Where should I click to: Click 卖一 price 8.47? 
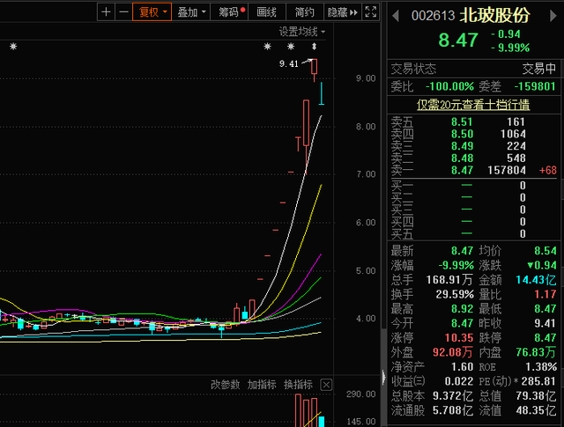[462, 170]
